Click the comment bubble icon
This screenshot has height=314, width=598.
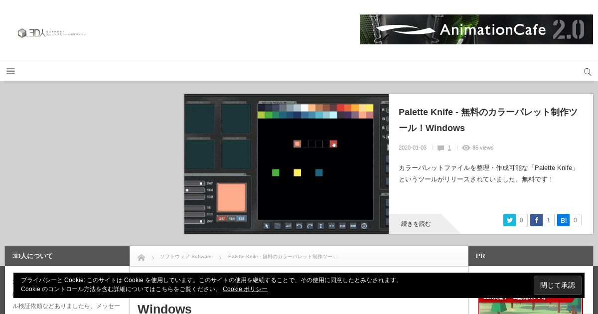pos(441,148)
